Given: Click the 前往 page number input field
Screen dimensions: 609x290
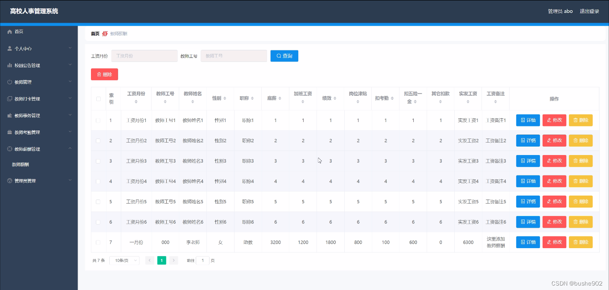Looking at the screenshot, I should click(203, 260).
